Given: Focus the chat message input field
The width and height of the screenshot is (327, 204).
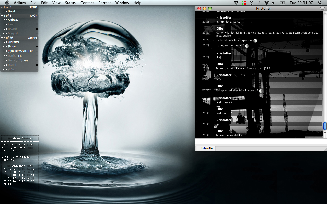Looking at the screenshot, I should [x=261, y=142].
